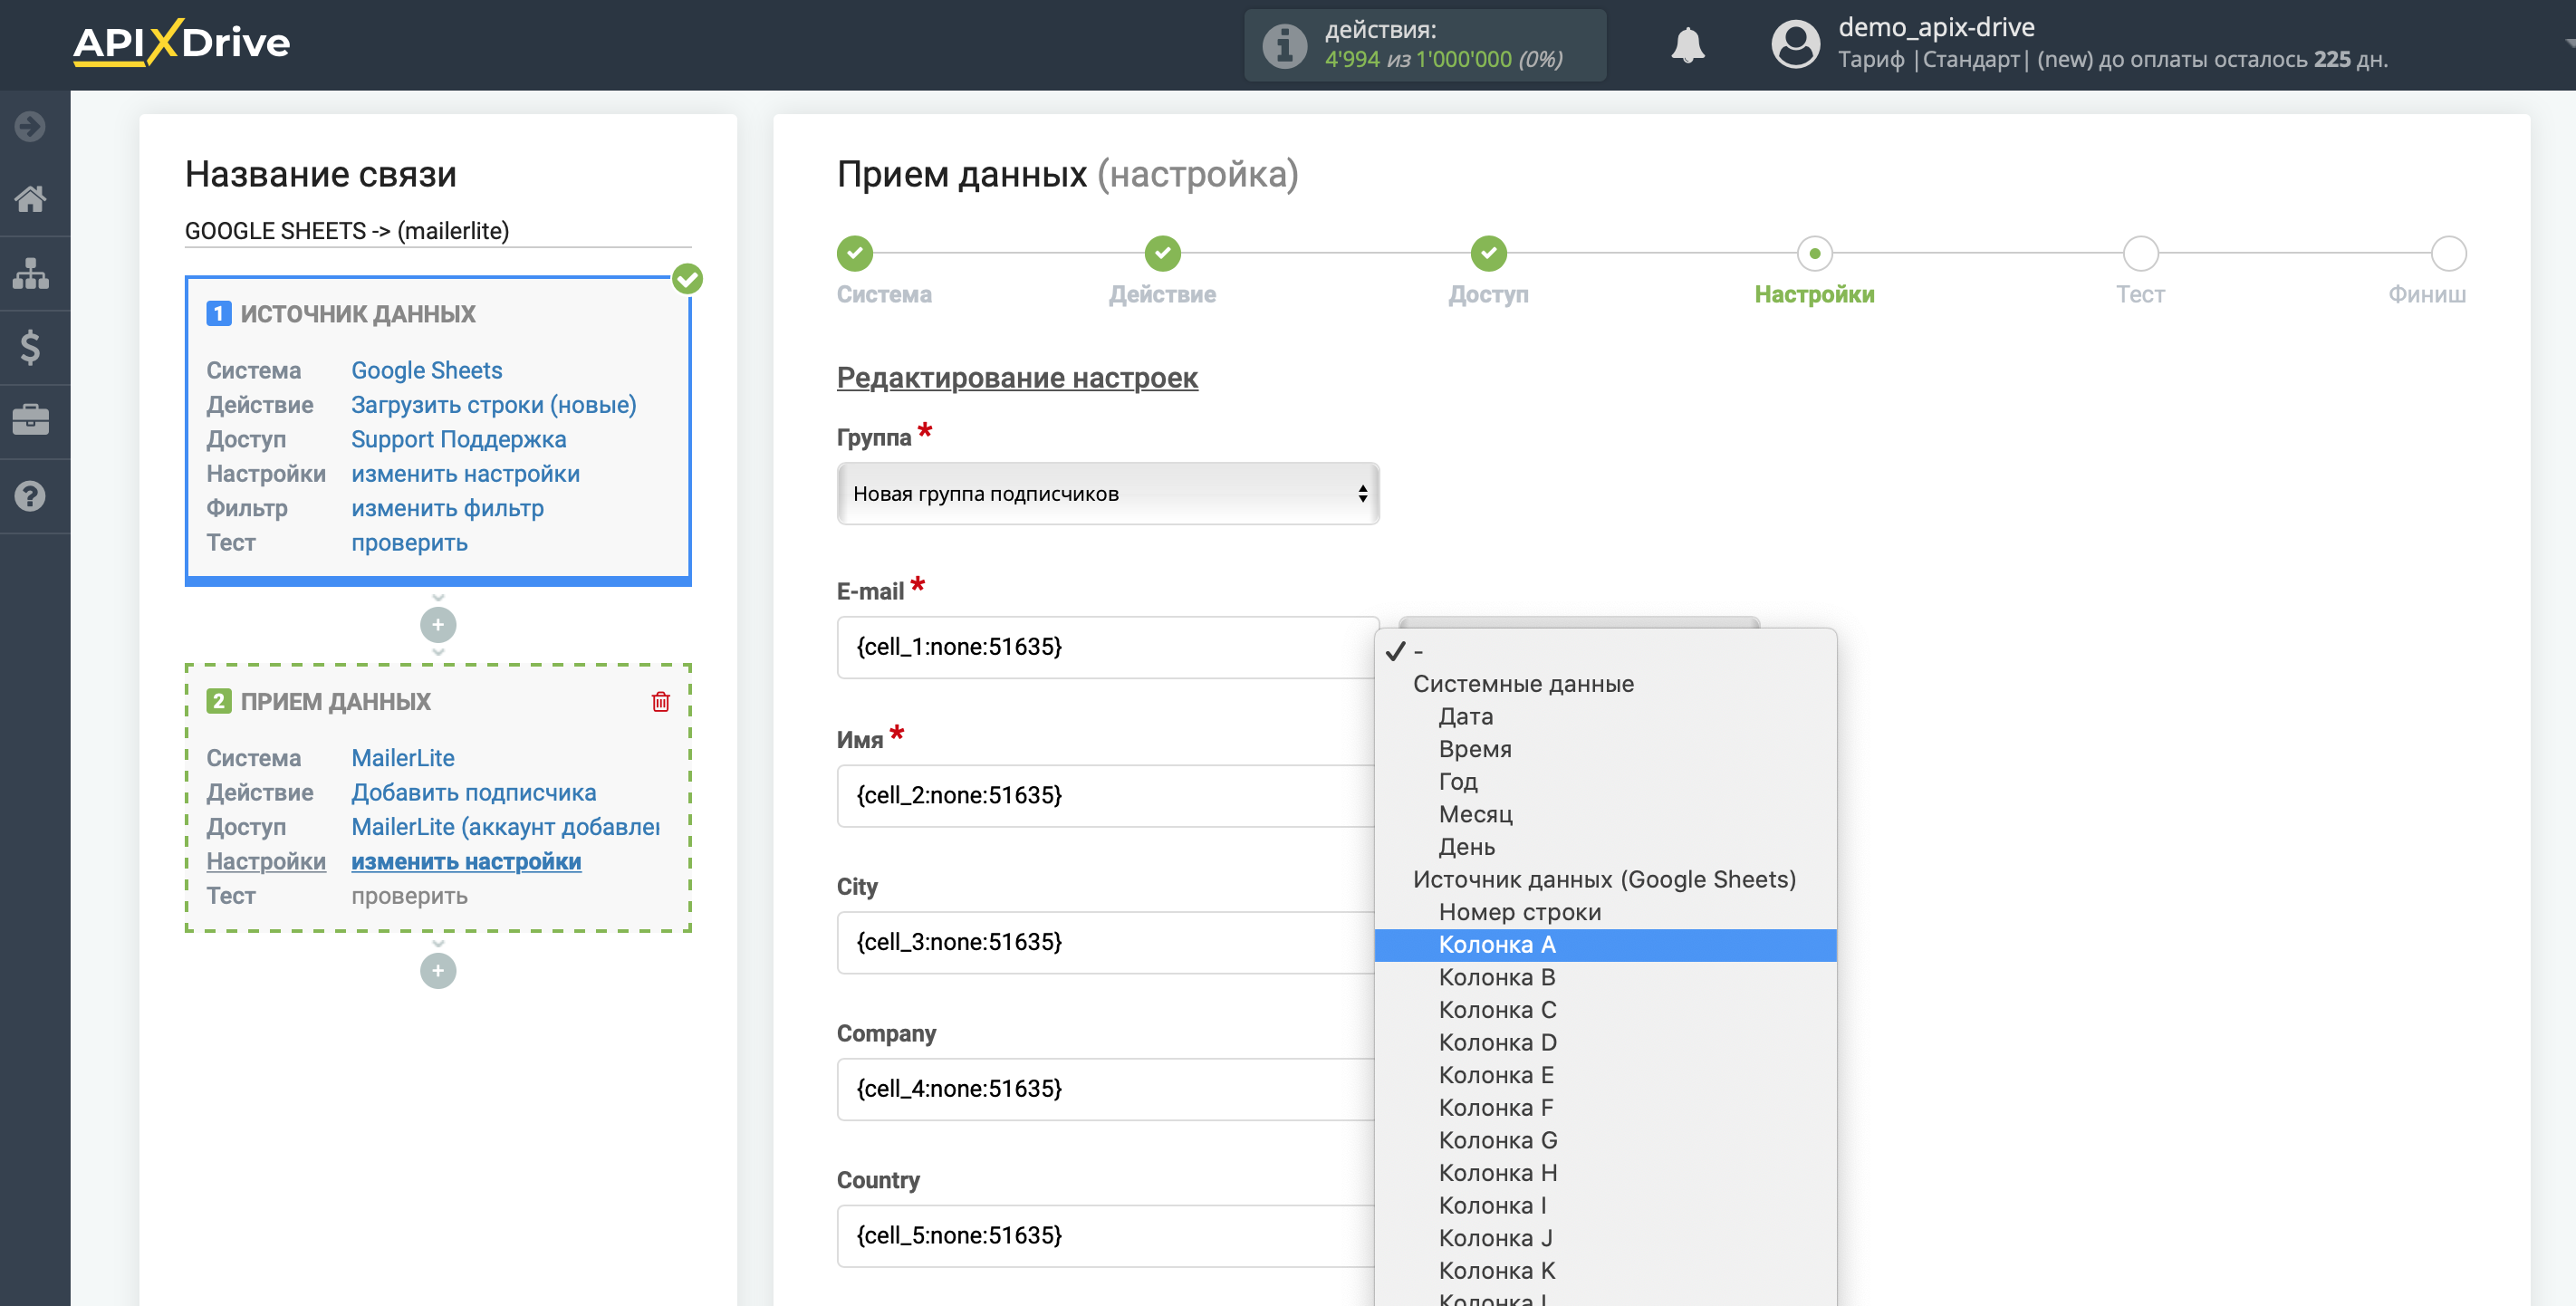Choose Колонка E in the list
This screenshot has width=2576, height=1306.
[x=1605, y=1076]
